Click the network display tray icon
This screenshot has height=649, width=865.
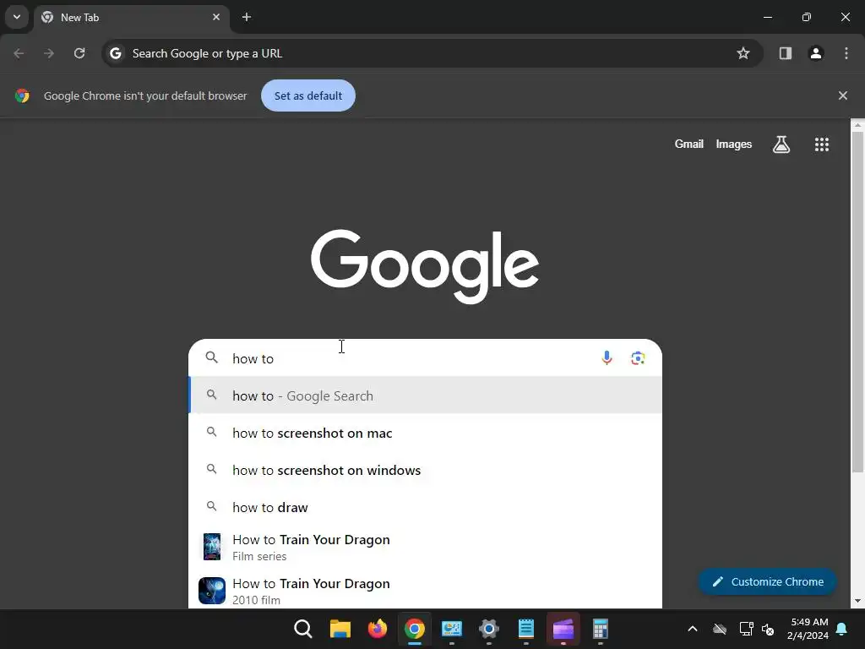[746, 629]
